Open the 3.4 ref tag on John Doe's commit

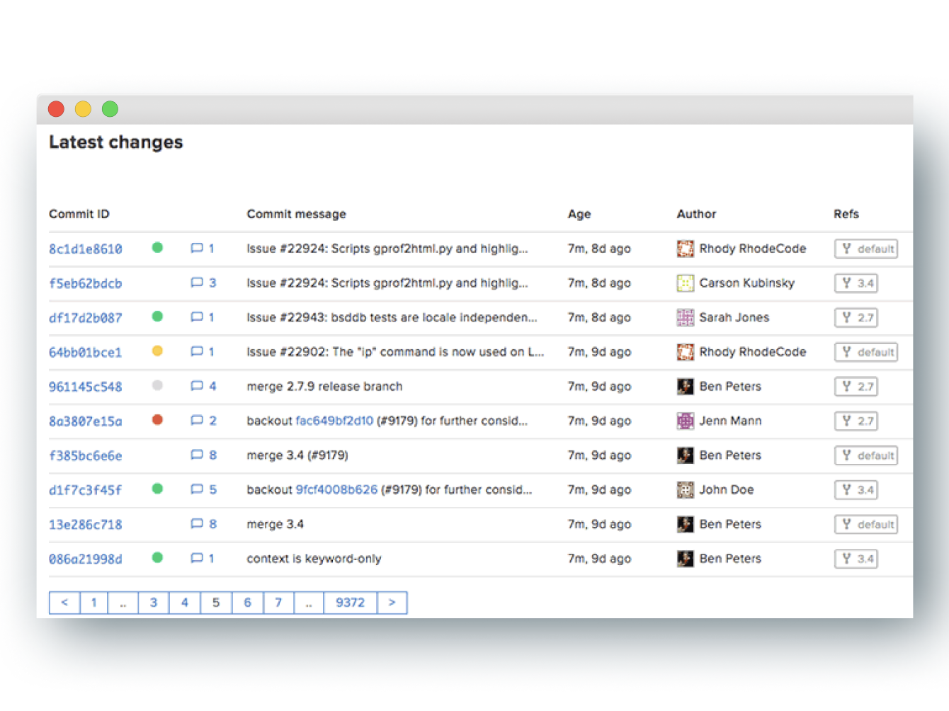(x=856, y=489)
